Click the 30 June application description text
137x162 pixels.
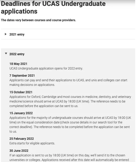(x=69, y=158)
